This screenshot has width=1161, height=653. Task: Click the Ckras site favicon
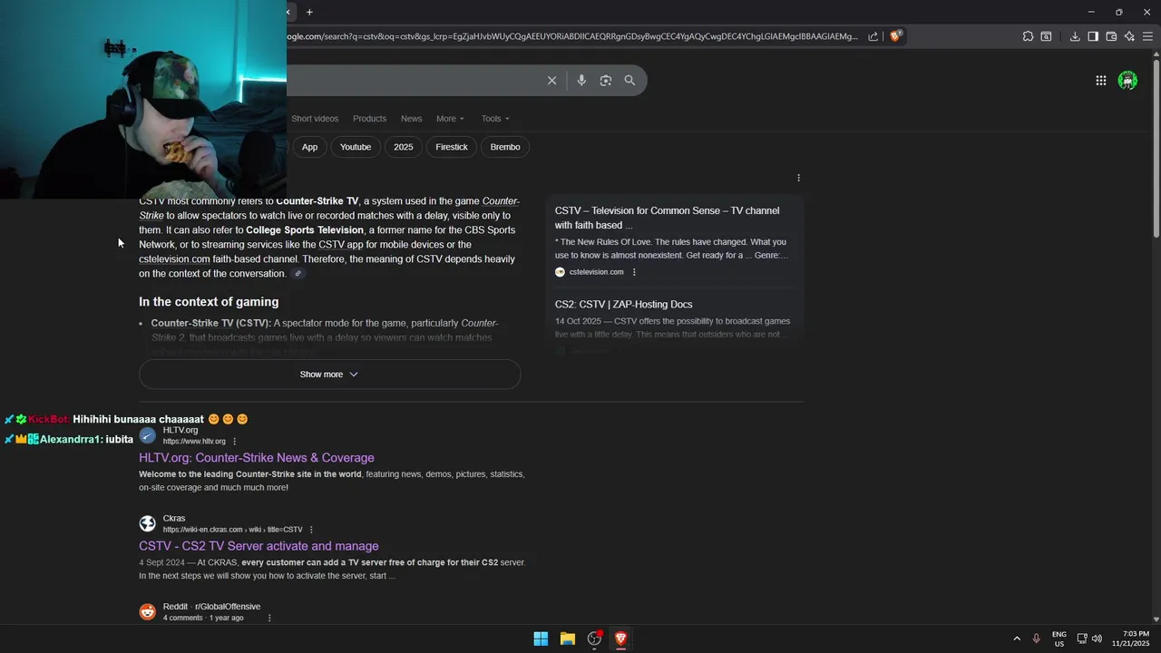[148, 523]
